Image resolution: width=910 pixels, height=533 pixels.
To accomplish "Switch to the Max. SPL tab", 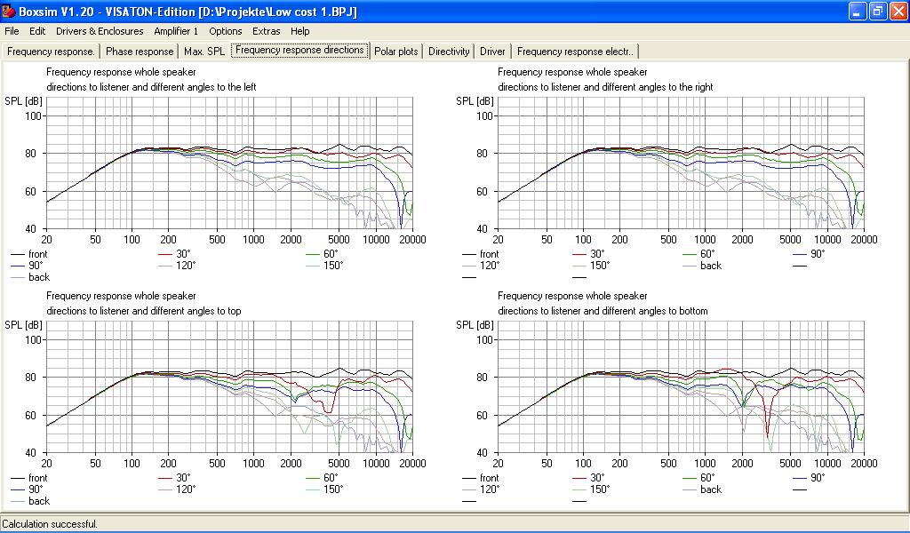I will 204,52.
